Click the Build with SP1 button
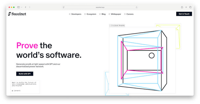 [x=25, y=74]
